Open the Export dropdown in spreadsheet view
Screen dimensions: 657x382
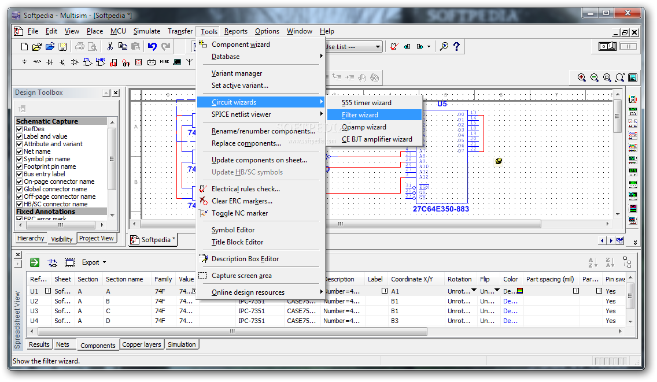point(94,262)
